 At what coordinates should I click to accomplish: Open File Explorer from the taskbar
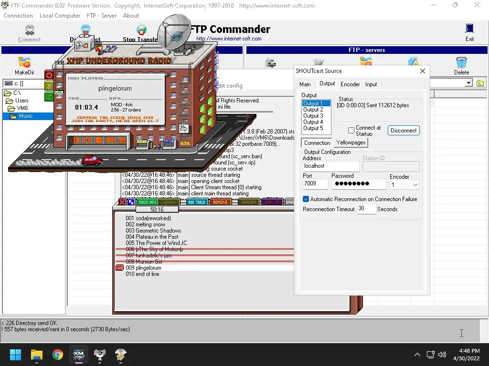[x=36, y=355]
